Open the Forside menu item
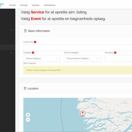 click(x=13, y=5)
